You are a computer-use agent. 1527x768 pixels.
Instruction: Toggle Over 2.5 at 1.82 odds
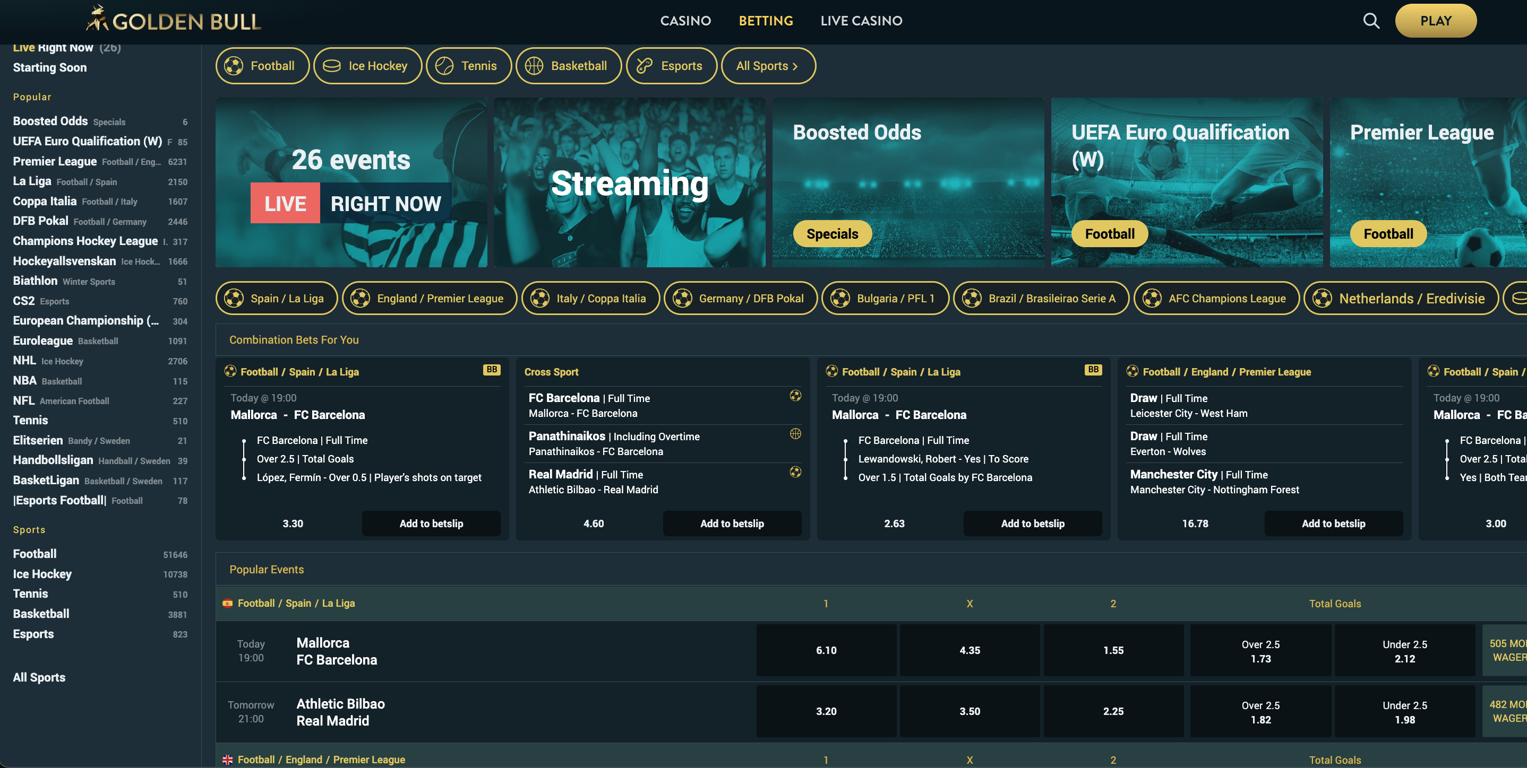1260,712
